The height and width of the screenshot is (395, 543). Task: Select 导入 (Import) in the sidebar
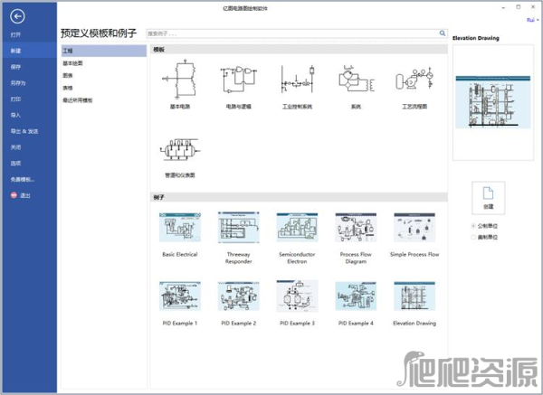coord(15,115)
